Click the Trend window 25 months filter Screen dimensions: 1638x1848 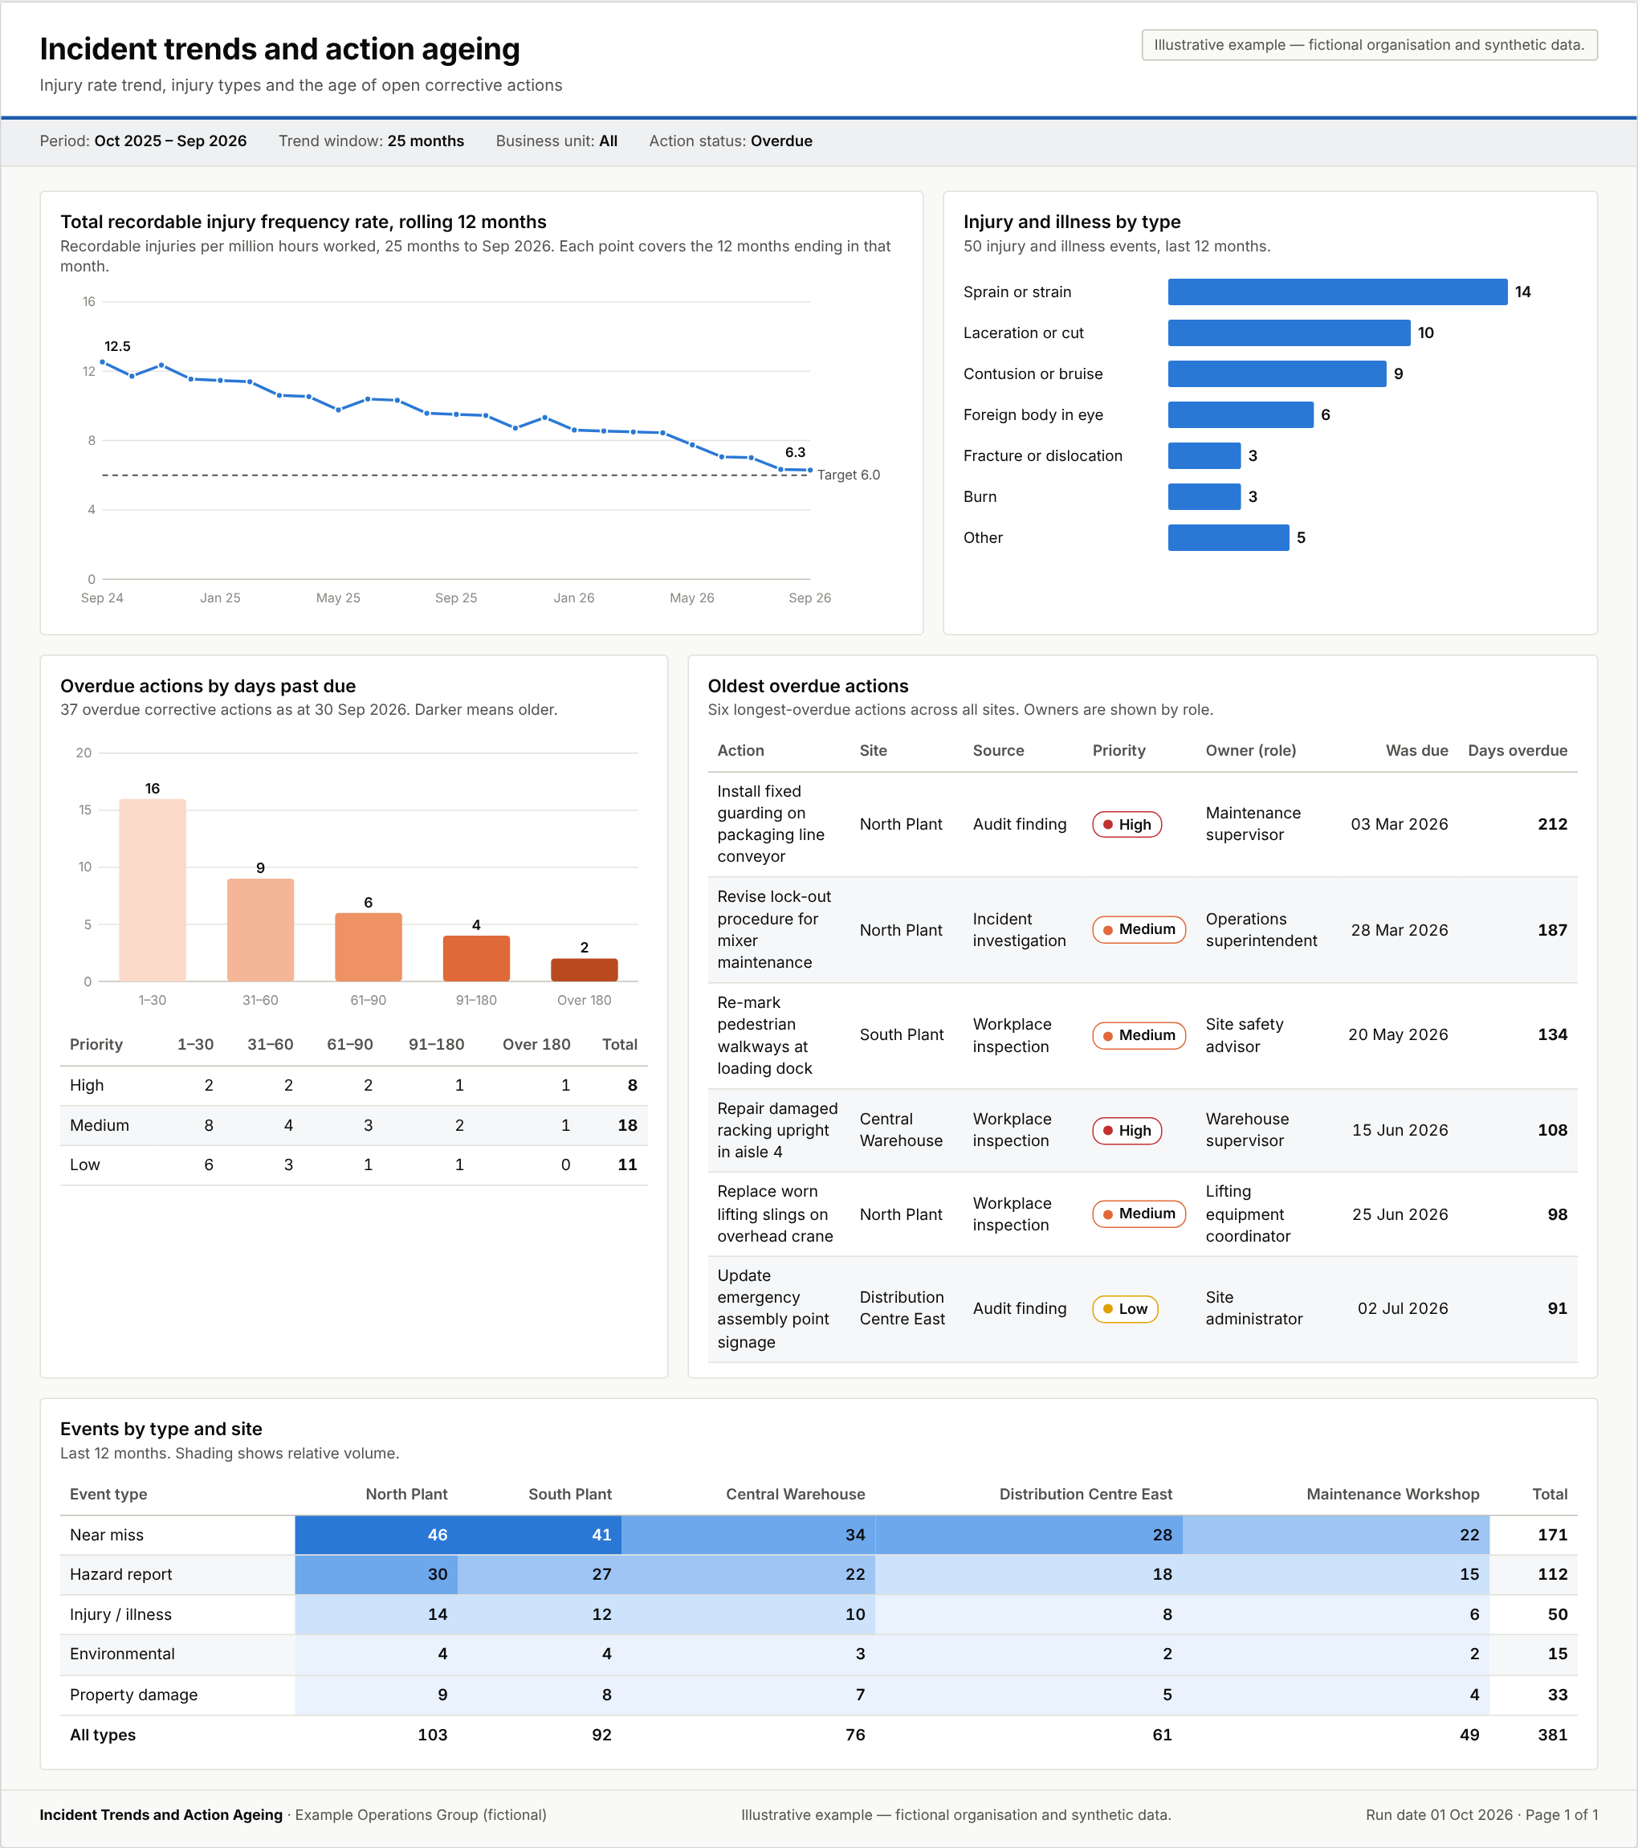[371, 141]
